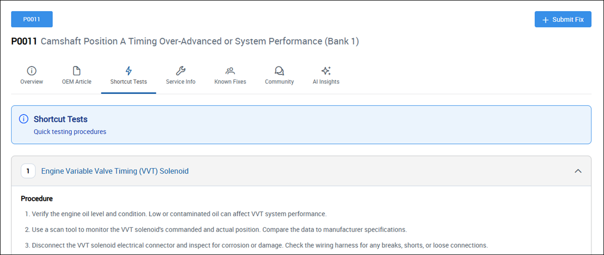604x255 pixels.
Task: Toggle the Engine VVT Solenoid accordion header
Action: click(x=301, y=171)
